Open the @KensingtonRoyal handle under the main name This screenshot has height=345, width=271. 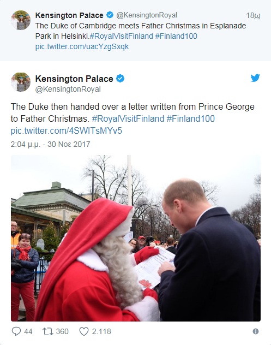[68, 89]
